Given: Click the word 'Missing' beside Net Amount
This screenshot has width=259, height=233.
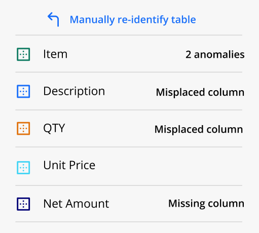Looking at the screenshot, I should click(187, 204).
